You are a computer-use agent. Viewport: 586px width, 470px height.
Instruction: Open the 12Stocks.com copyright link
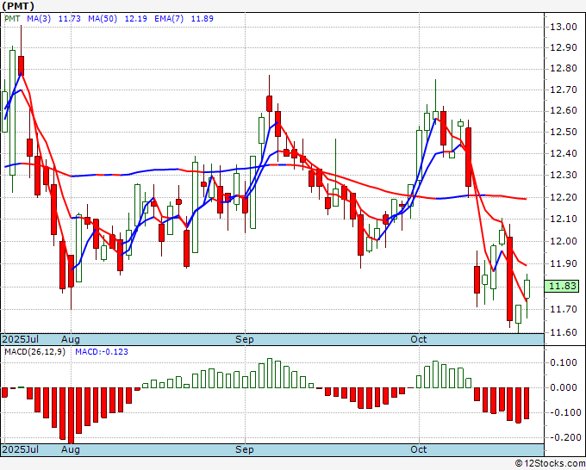[x=550, y=464]
